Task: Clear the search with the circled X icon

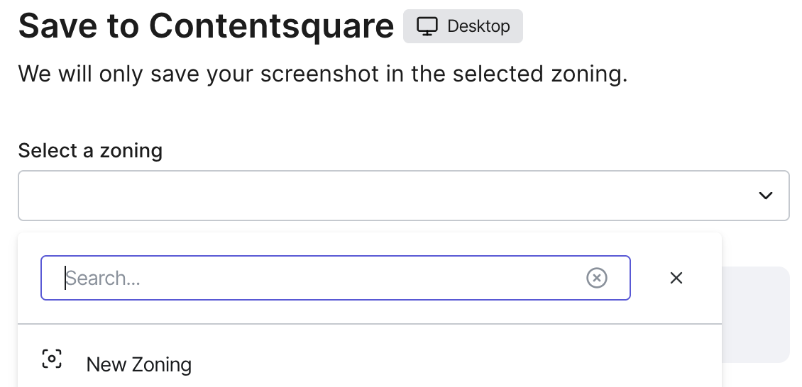Action: click(597, 279)
